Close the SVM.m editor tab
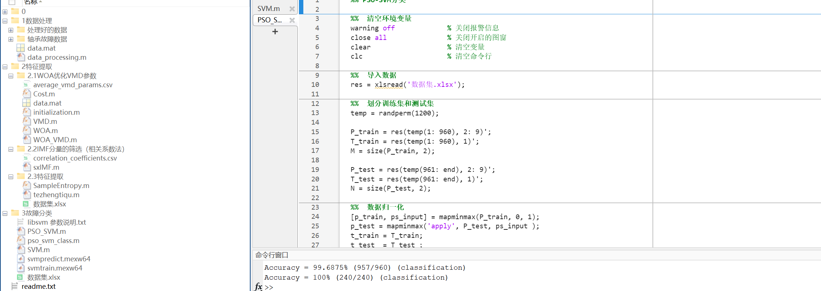 click(x=292, y=9)
